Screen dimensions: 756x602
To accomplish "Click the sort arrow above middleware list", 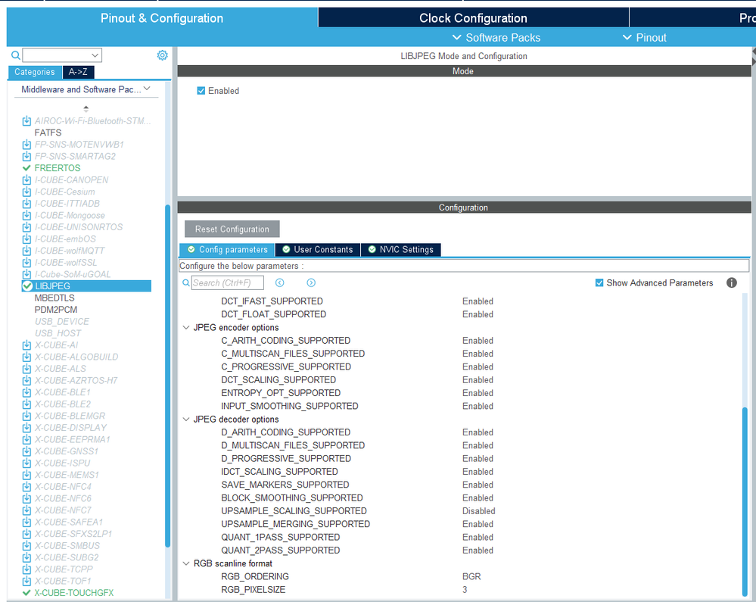I will click(86, 108).
